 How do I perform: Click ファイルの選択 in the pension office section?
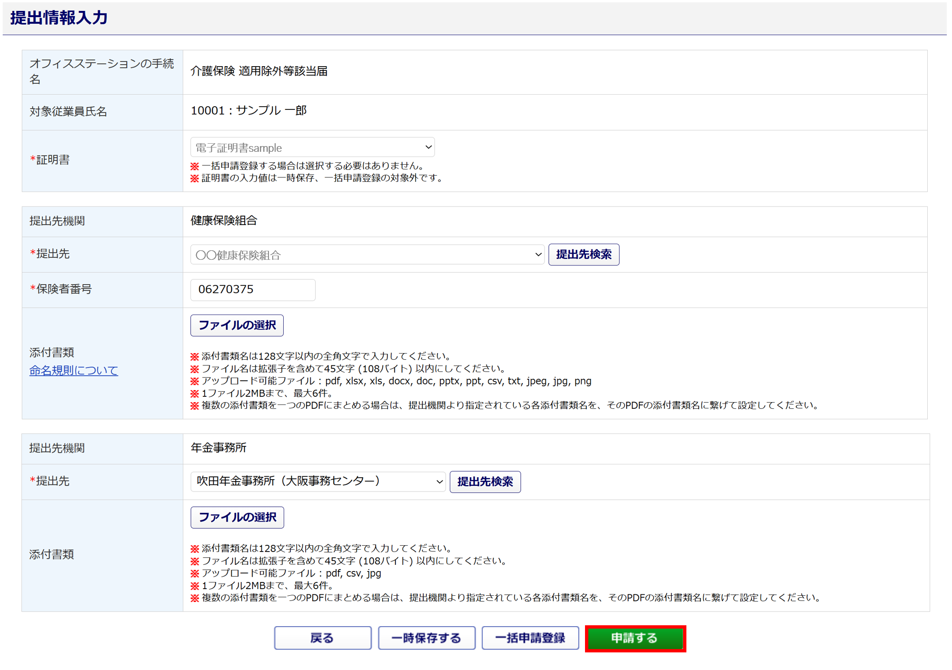click(237, 517)
